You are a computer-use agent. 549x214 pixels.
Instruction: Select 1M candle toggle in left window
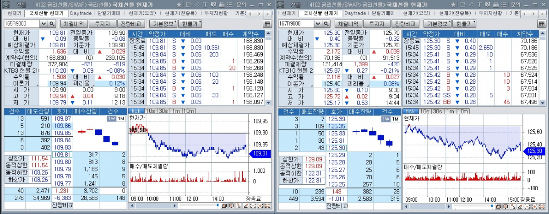tap(120, 119)
